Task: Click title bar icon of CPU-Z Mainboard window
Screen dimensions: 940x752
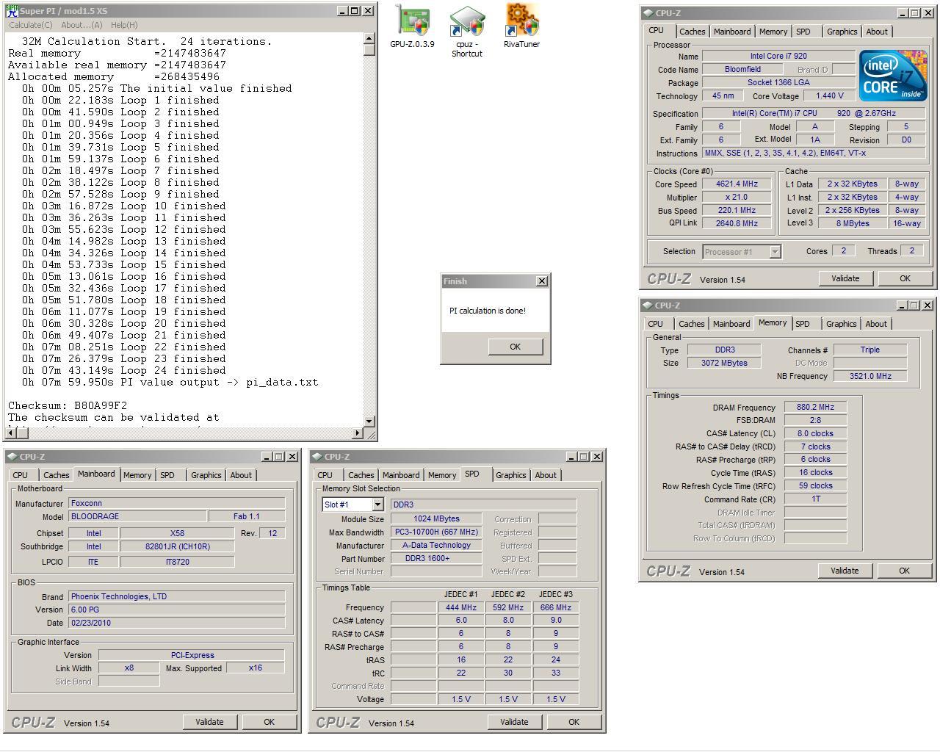Action: pyautogui.click(x=12, y=457)
